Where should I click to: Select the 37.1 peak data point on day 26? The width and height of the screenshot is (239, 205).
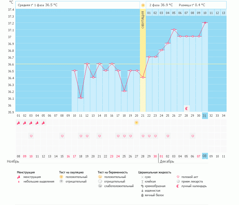[x=174, y=30]
